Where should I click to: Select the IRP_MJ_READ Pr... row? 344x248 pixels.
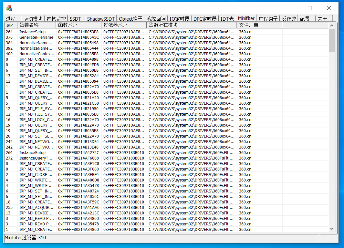click(166, 218)
